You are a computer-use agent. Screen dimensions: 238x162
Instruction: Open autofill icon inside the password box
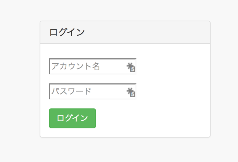pos(131,92)
